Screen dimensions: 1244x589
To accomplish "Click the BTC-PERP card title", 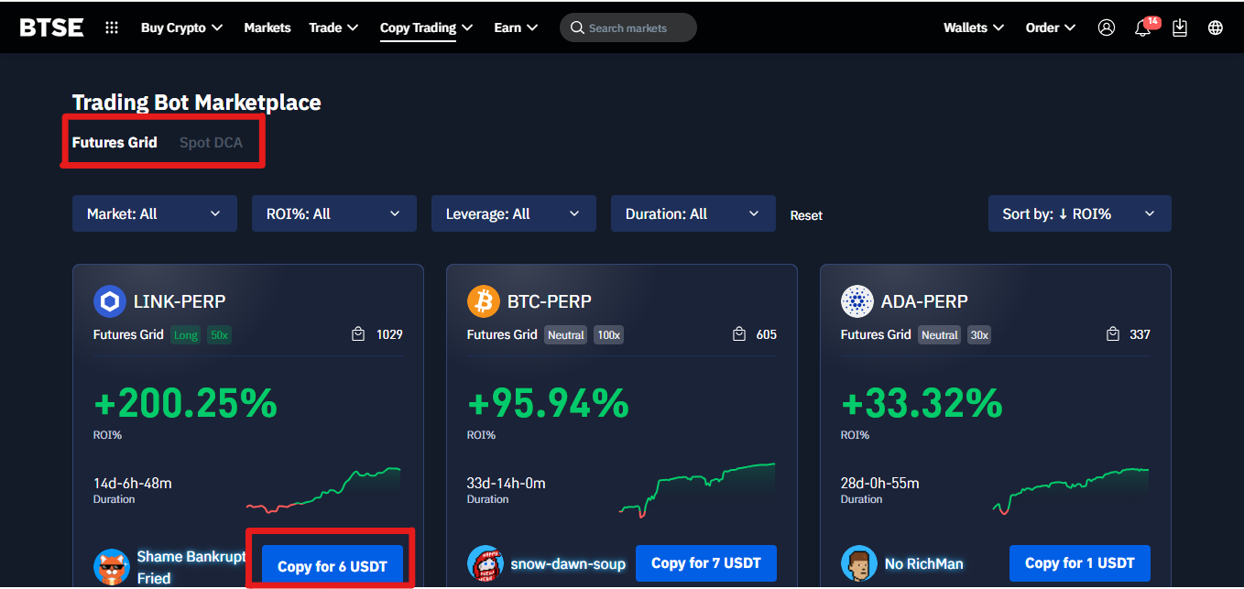I will (549, 300).
